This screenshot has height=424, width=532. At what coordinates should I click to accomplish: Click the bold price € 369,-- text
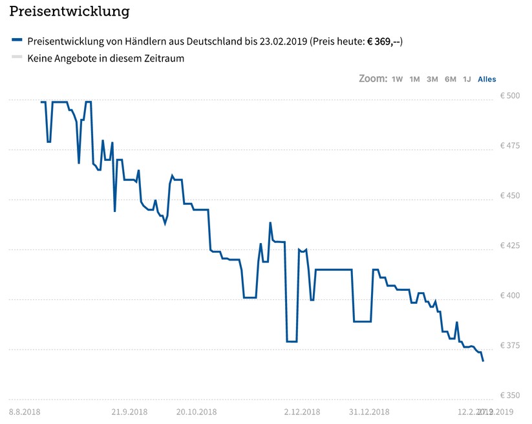coord(384,40)
